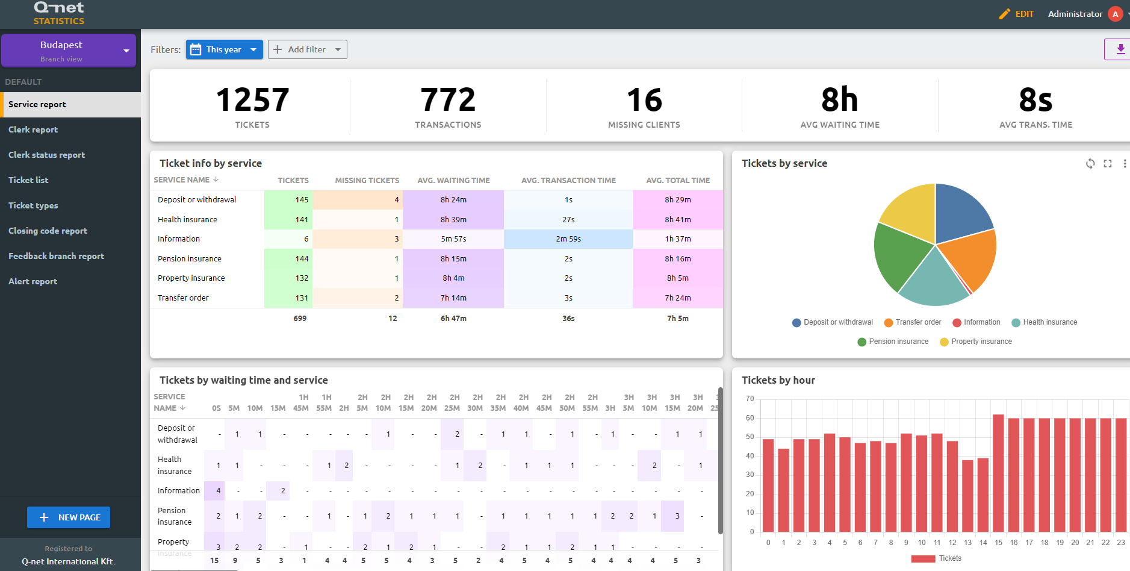Open Alert report page
Screen dimensions: 1130x571
pos(70,281)
